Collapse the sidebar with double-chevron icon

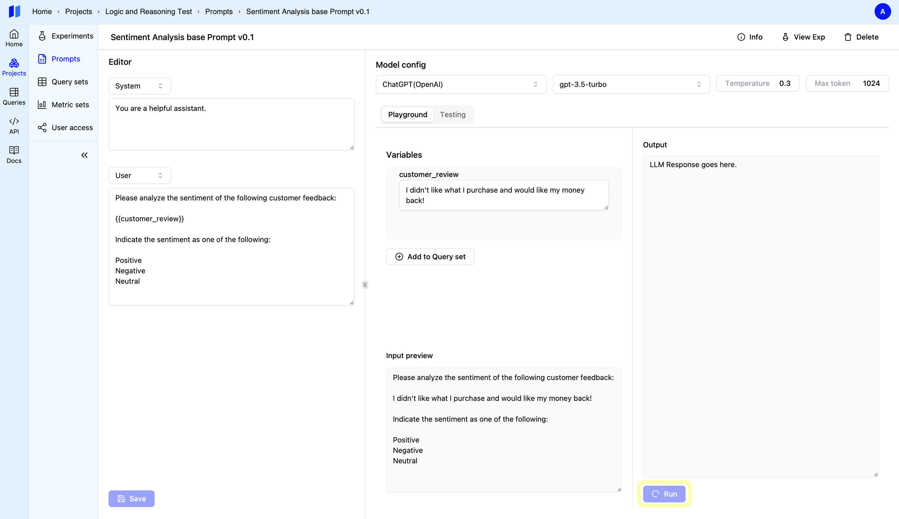[84, 155]
